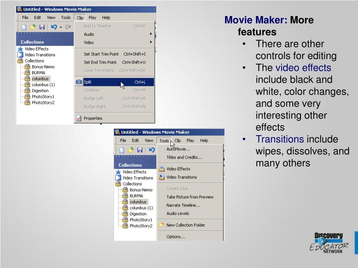Click New Collection Folder icon in Tools menu
The width and height of the screenshot is (358, 268).
162,225
